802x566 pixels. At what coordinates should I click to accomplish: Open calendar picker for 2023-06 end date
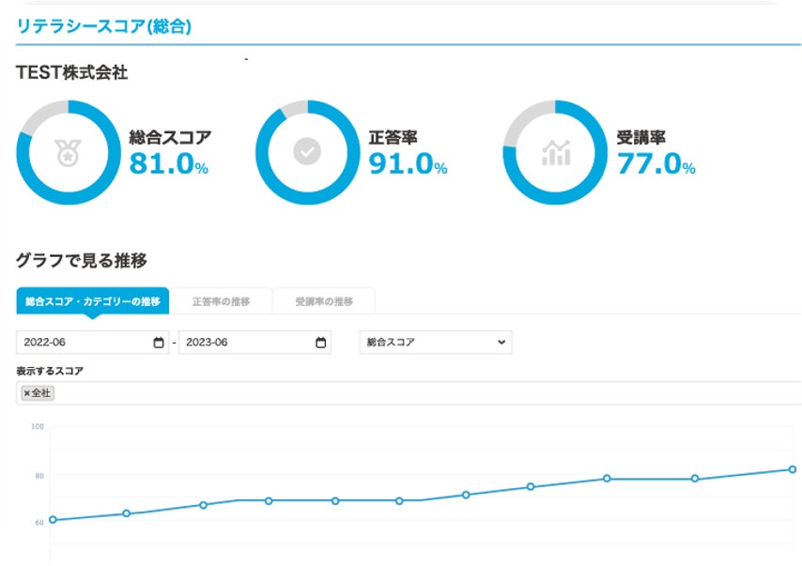pyautogui.click(x=320, y=343)
